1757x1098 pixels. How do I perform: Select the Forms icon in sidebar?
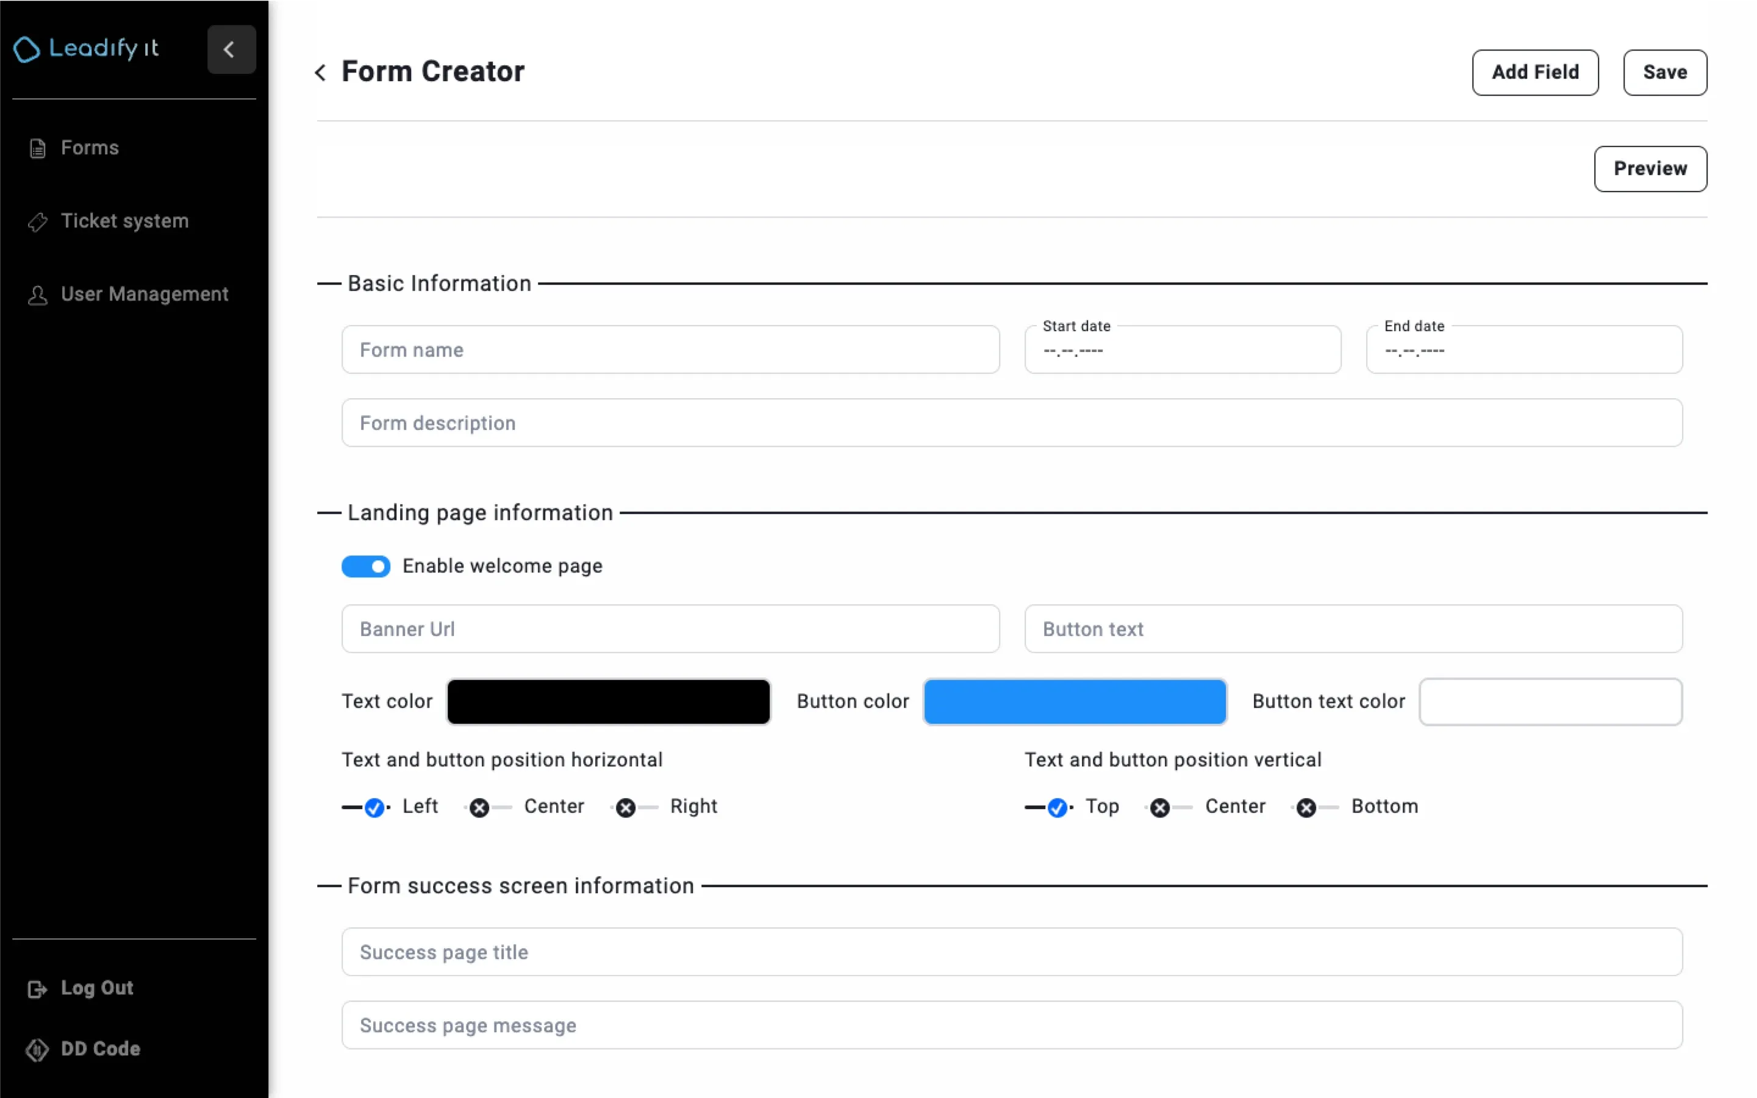tap(37, 148)
